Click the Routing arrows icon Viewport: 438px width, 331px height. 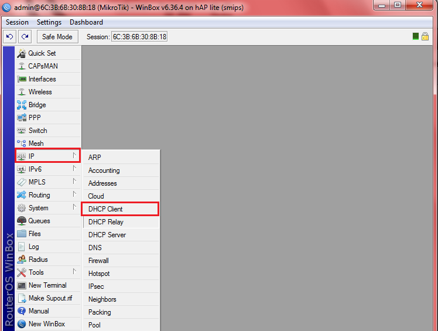click(x=22, y=195)
